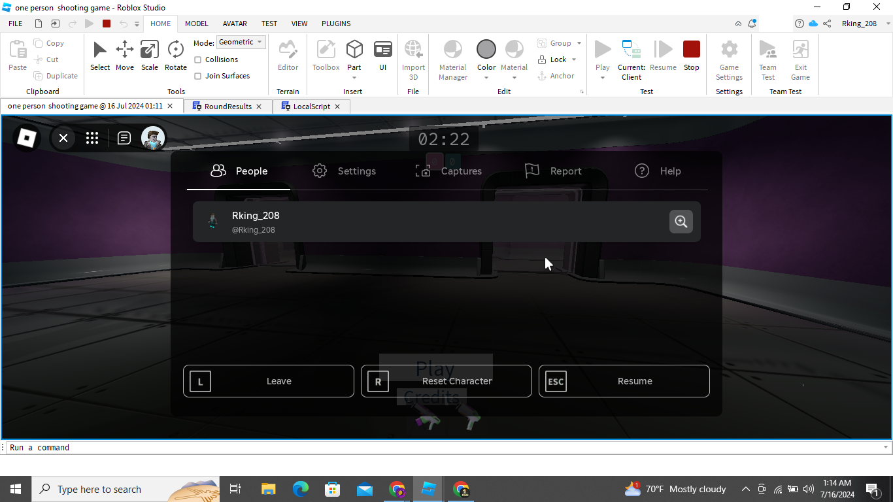The image size is (893, 502).
Task: Click the new file icon in quick access
Action: [39, 24]
